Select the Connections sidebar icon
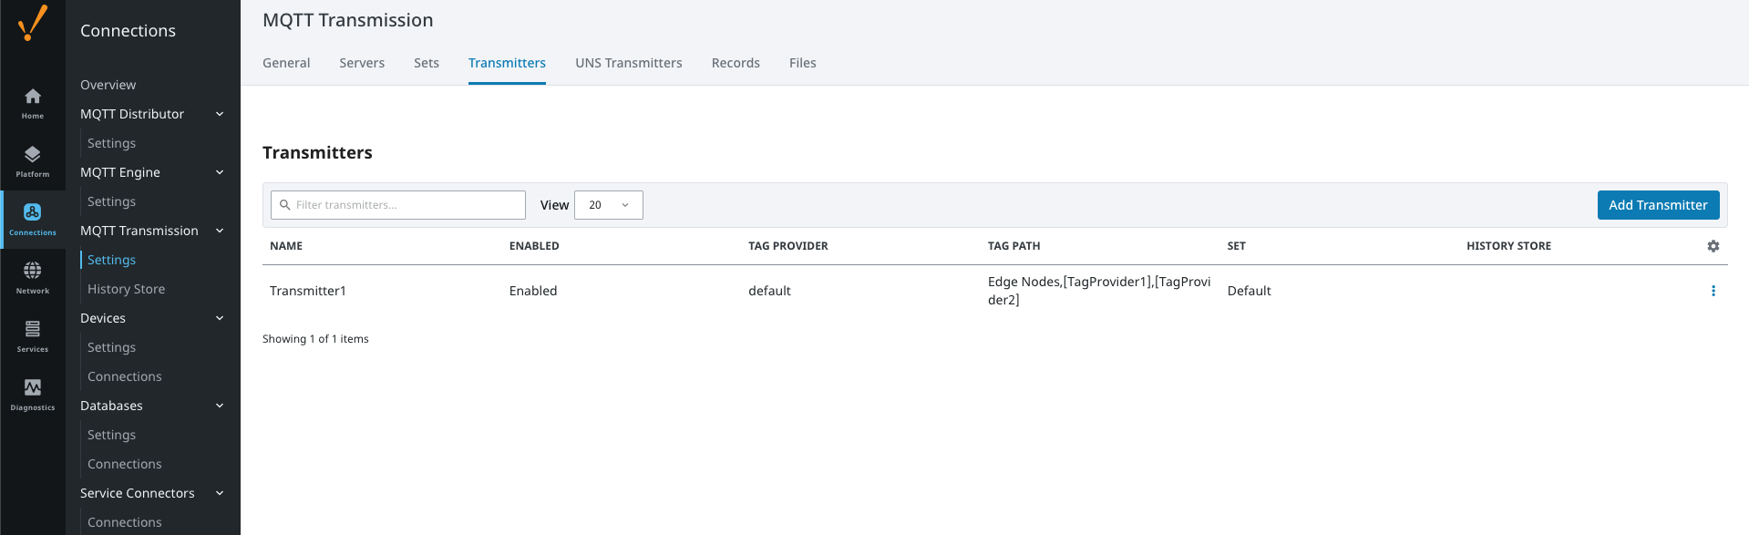1749x535 pixels. tap(33, 219)
